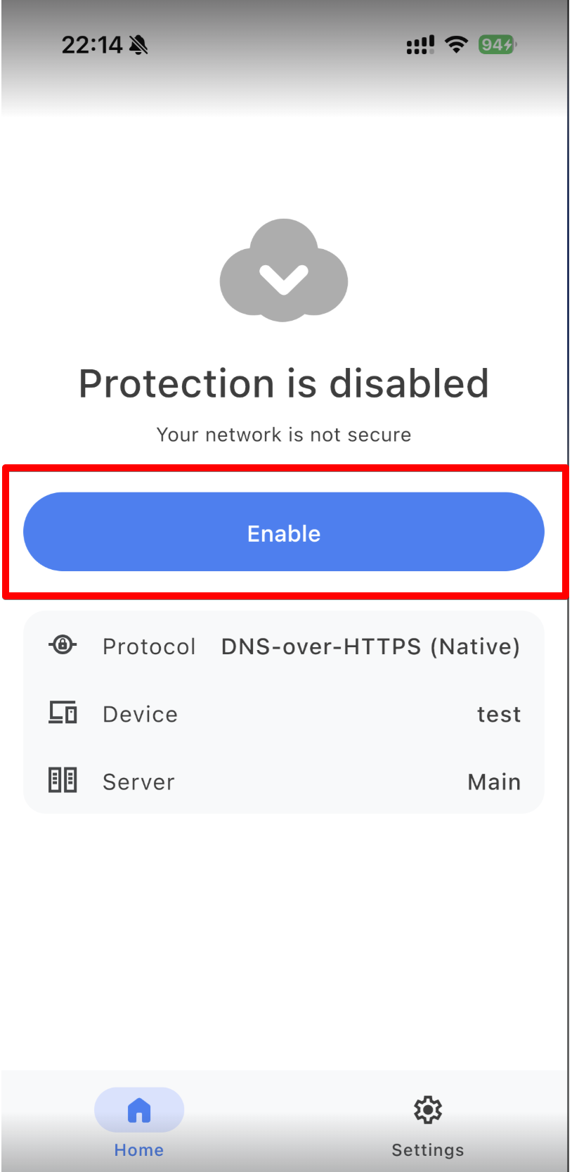The width and height of the screenshot is (572, 1172).
Task: Click the Server rack icon
Action: pyautogui.click(x=63, y=780)
